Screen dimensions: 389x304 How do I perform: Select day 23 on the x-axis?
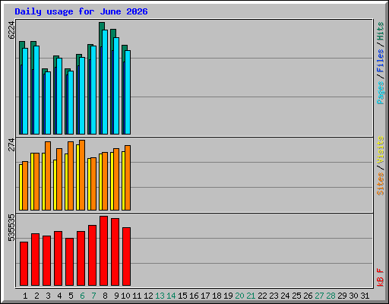(x=274, y=296)
